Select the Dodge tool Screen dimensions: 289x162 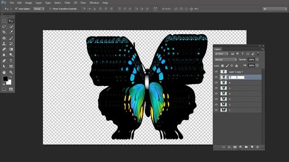[x=11, y=55]
